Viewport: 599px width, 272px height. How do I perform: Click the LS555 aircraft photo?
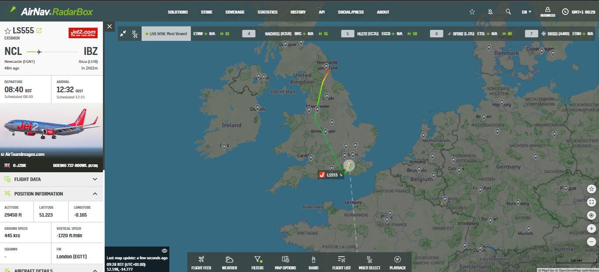tap(51, 131)
